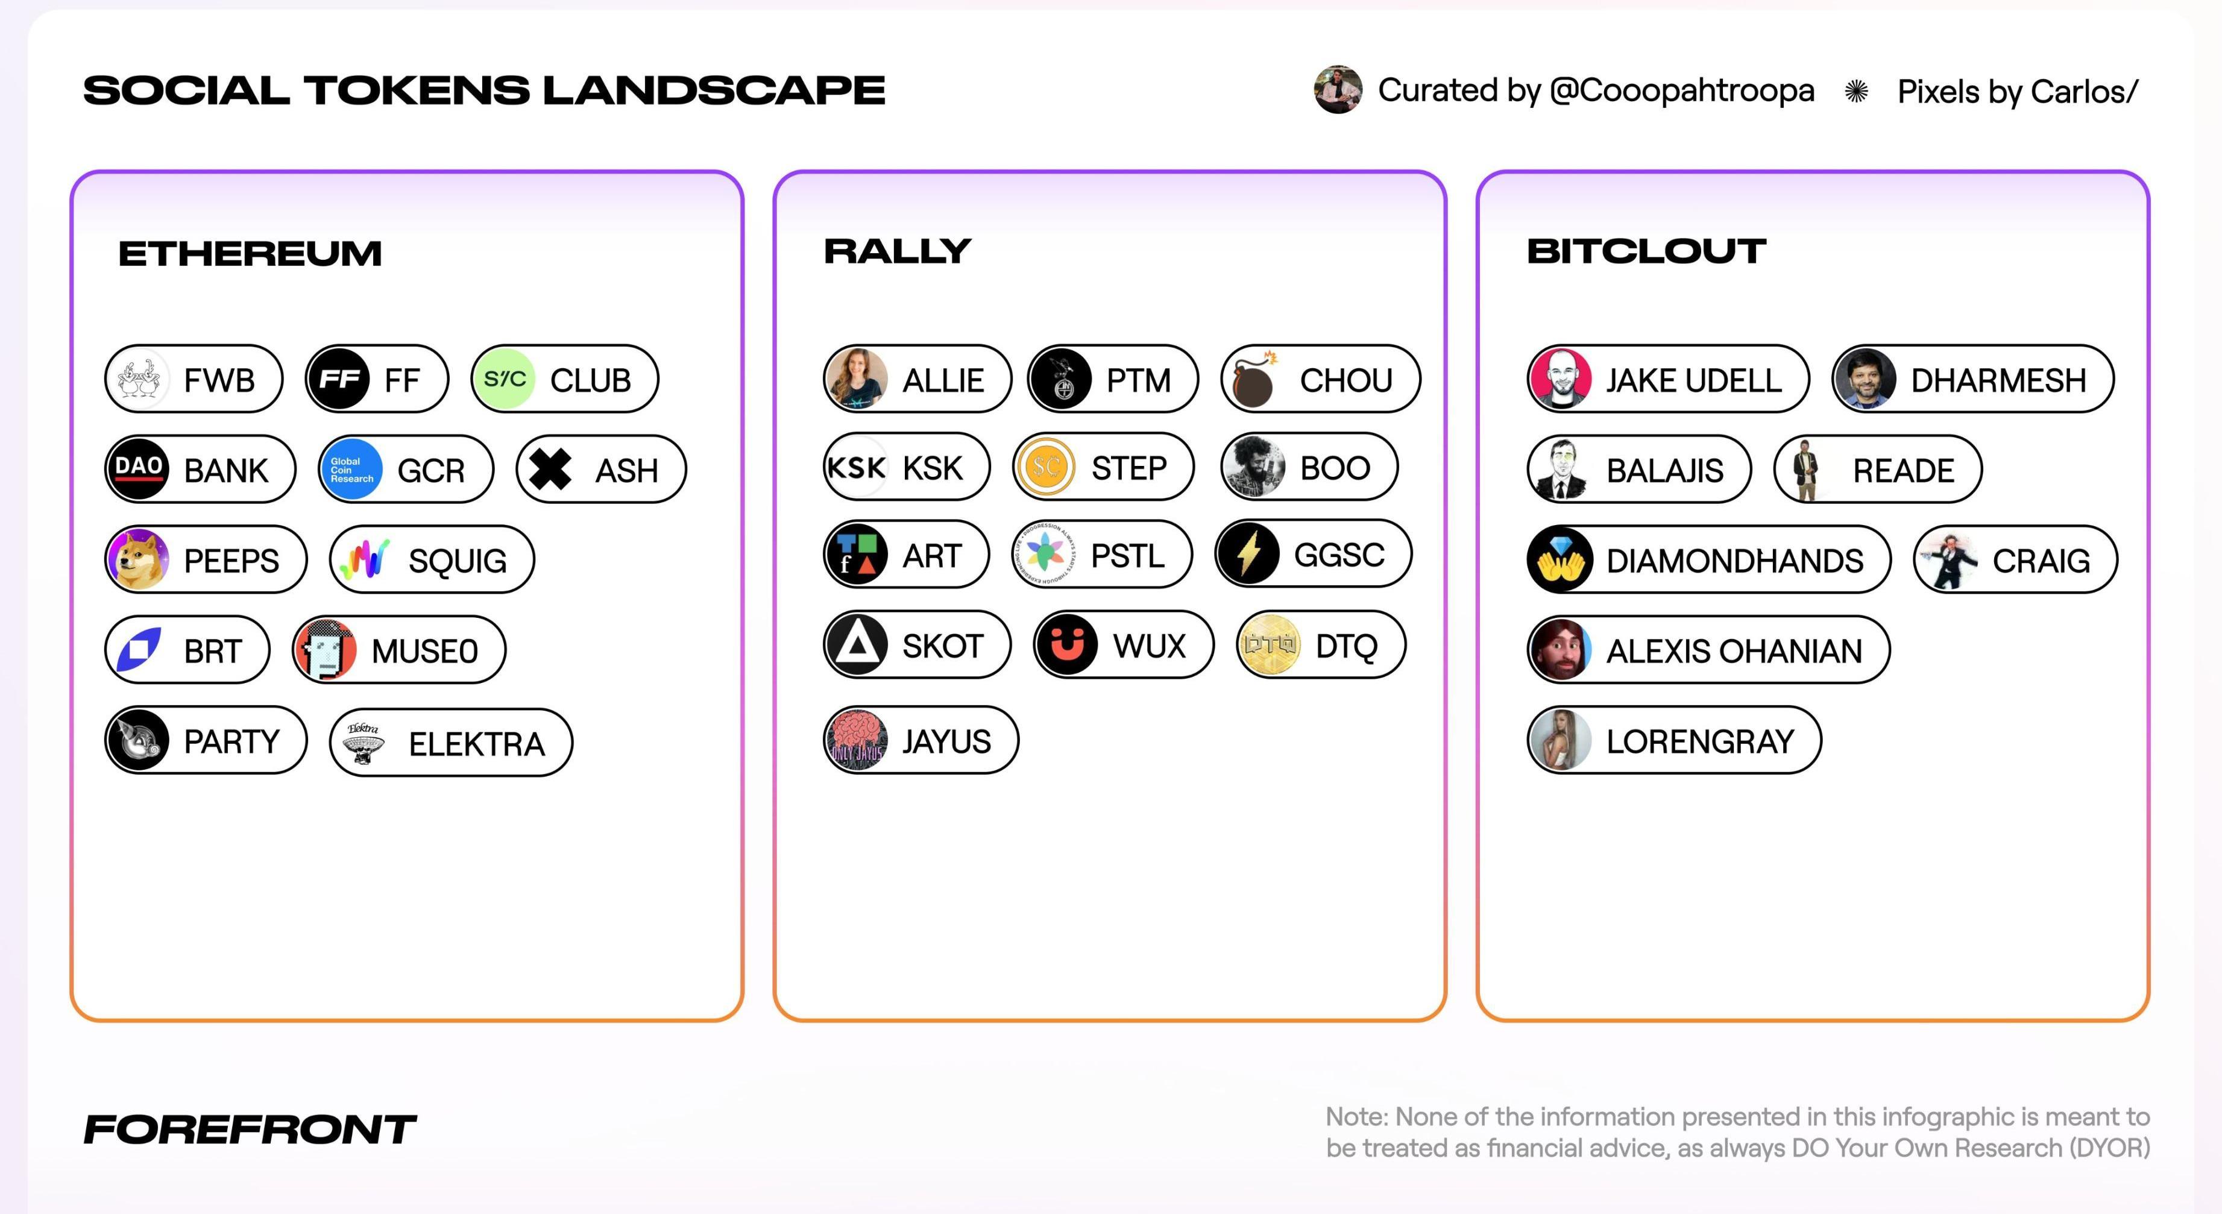Click the Pixels by Carlos/ credit
The height and width of the screenshot is (1214, 2222).
coord(2016,92)
